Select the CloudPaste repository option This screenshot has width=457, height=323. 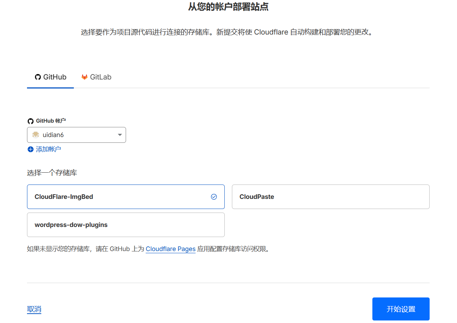click(330, 197)
